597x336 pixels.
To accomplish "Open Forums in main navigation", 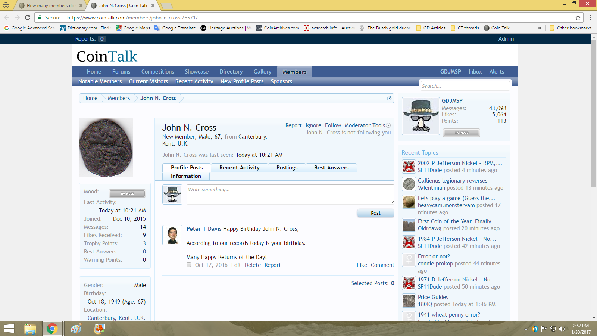I will click(121, 72).
